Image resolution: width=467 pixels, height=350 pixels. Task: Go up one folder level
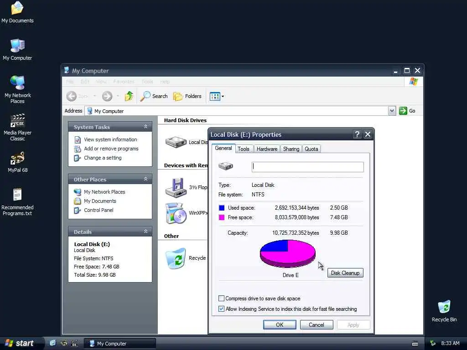tap(129, 96)
